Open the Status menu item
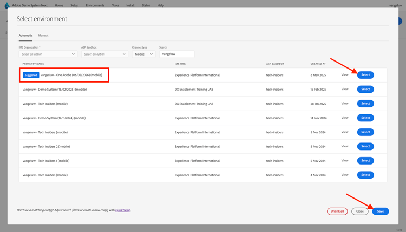 coord(146,5)
